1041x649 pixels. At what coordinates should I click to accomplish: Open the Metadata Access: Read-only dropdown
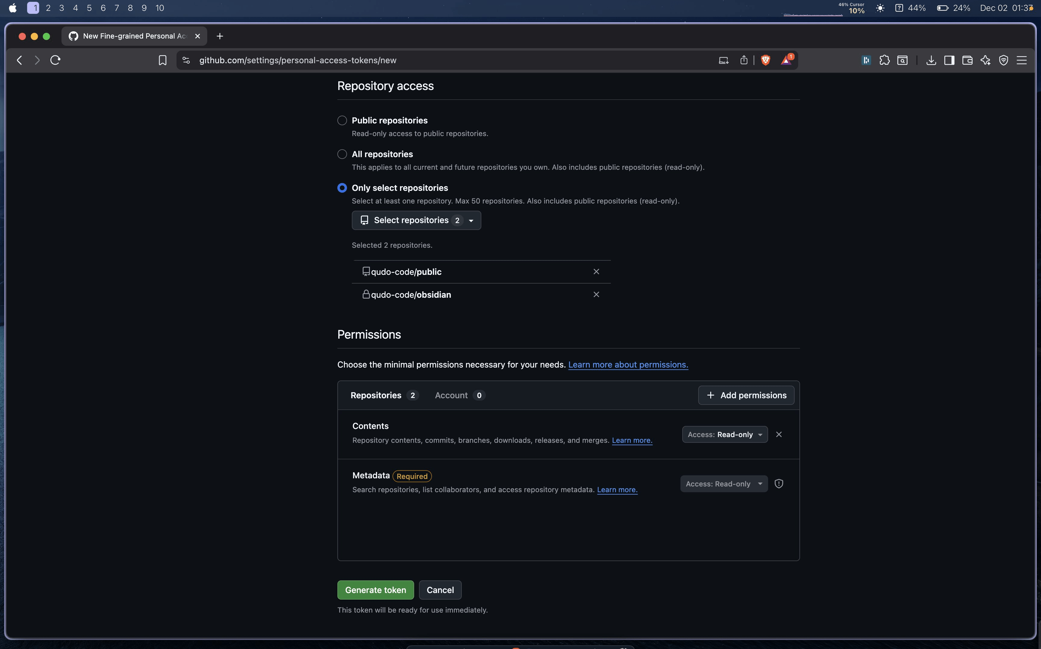click(724, 484)
